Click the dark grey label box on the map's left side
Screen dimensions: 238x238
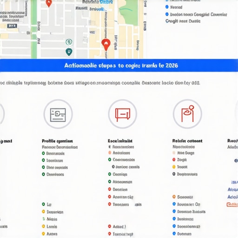coord(12,26)
